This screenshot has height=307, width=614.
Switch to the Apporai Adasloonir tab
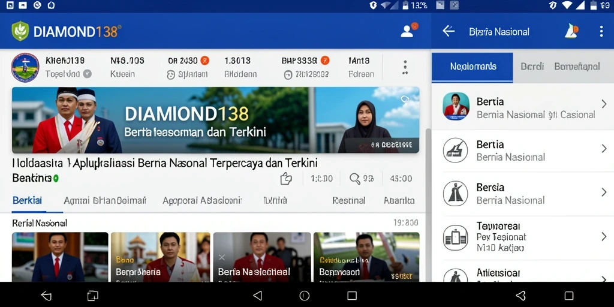click(202, 200)
